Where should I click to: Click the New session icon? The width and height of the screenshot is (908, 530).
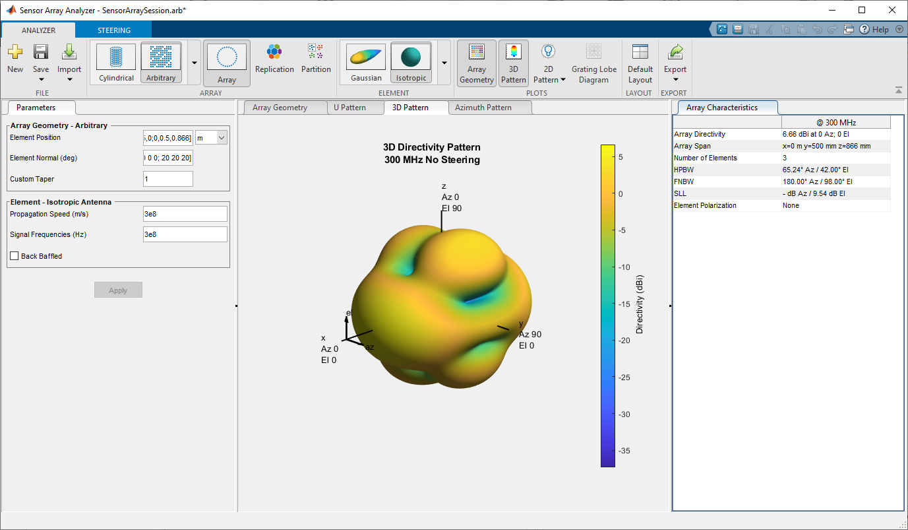click(x=15, y=53)
